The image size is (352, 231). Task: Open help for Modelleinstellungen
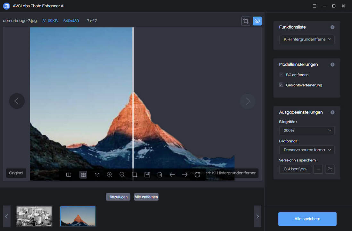(332, 64)
